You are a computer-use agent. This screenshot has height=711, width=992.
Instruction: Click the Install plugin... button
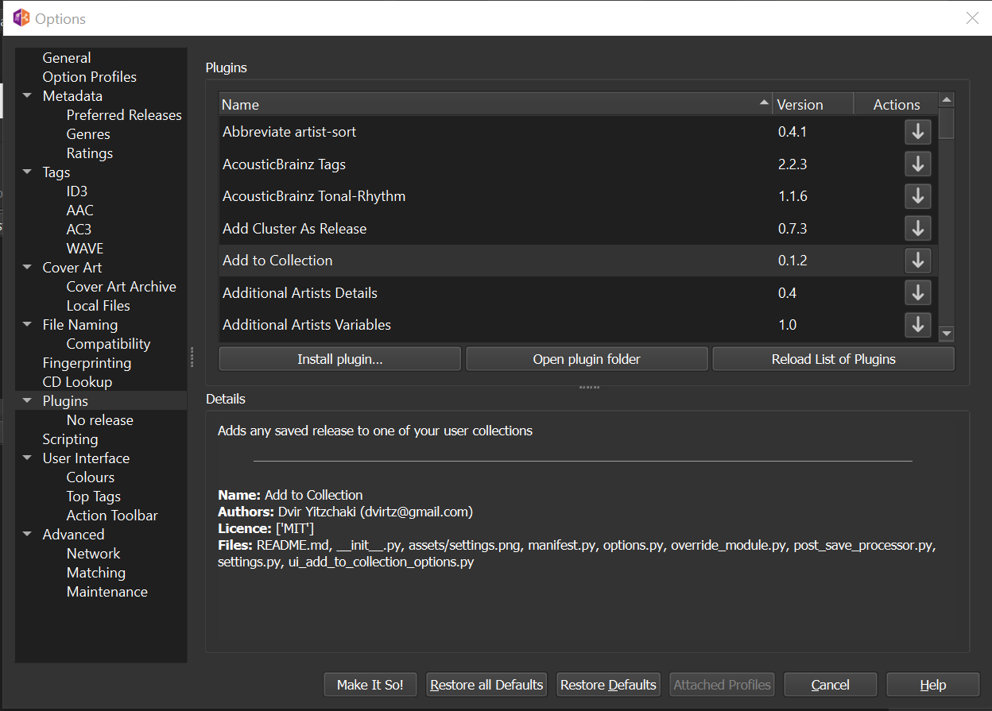(x=340, y=359)
